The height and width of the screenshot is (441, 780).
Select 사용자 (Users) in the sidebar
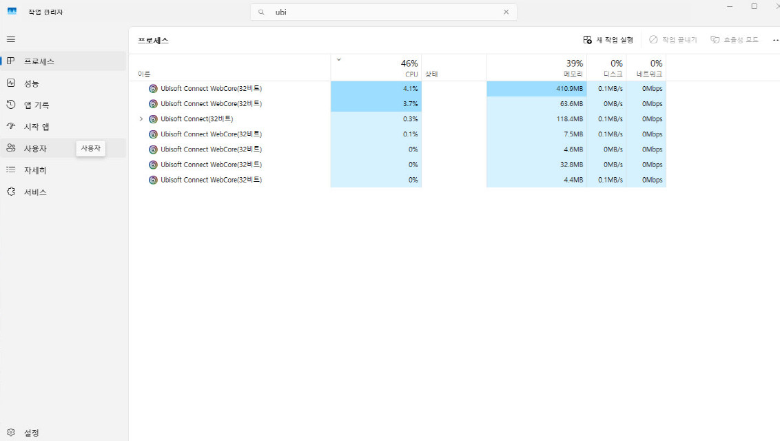tap(35, 148)
